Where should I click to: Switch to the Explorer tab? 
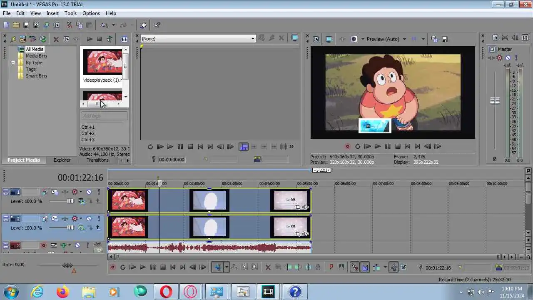point(62,160)
